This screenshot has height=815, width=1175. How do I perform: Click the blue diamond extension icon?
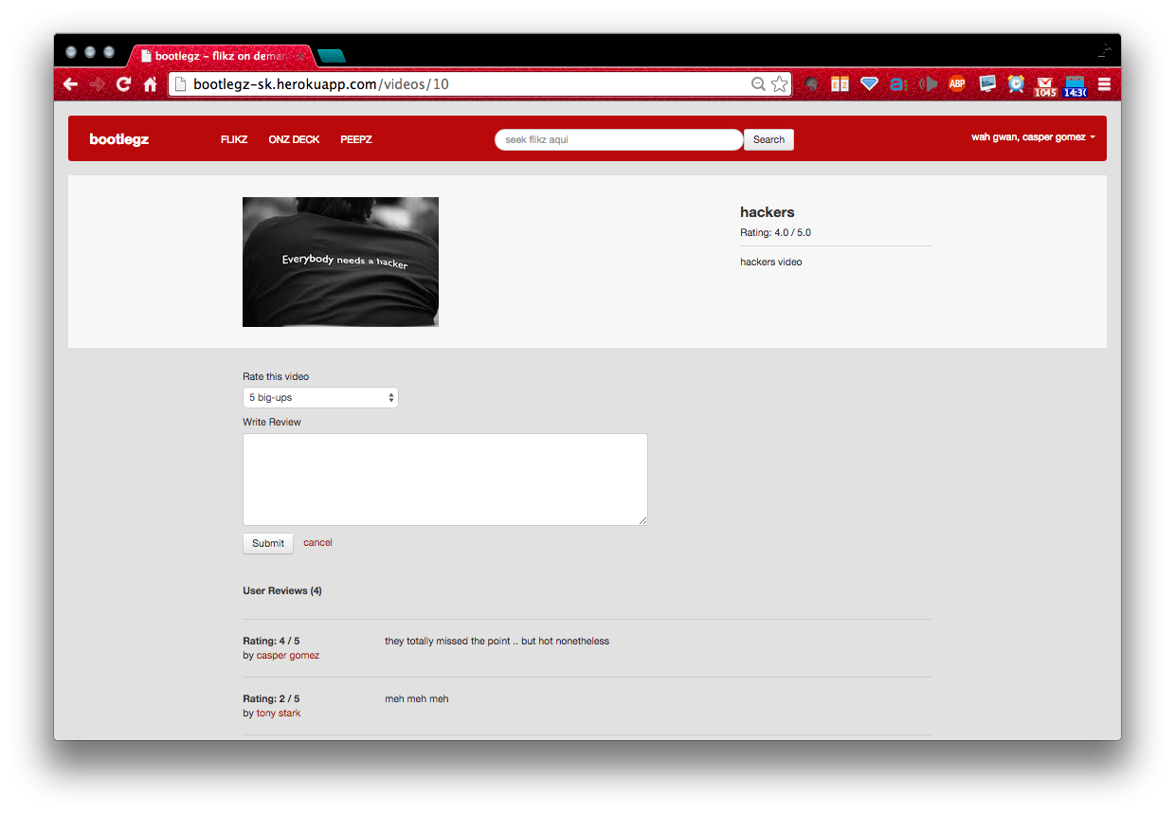pyautogui.click(x=869, y=84)
